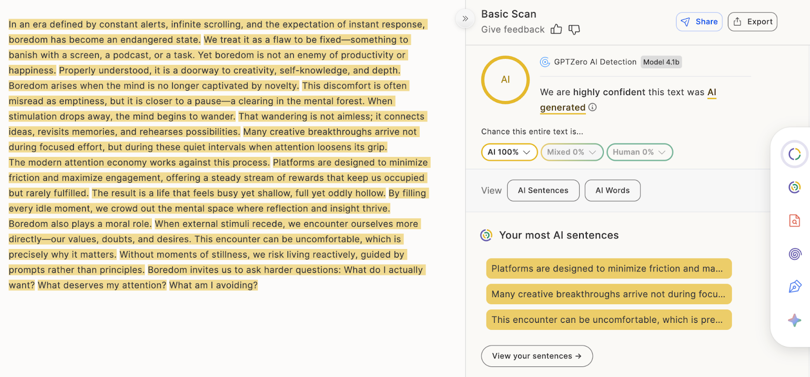
Task: Expand the 'AI 100%' dropdown
Action: coord(509,152)
